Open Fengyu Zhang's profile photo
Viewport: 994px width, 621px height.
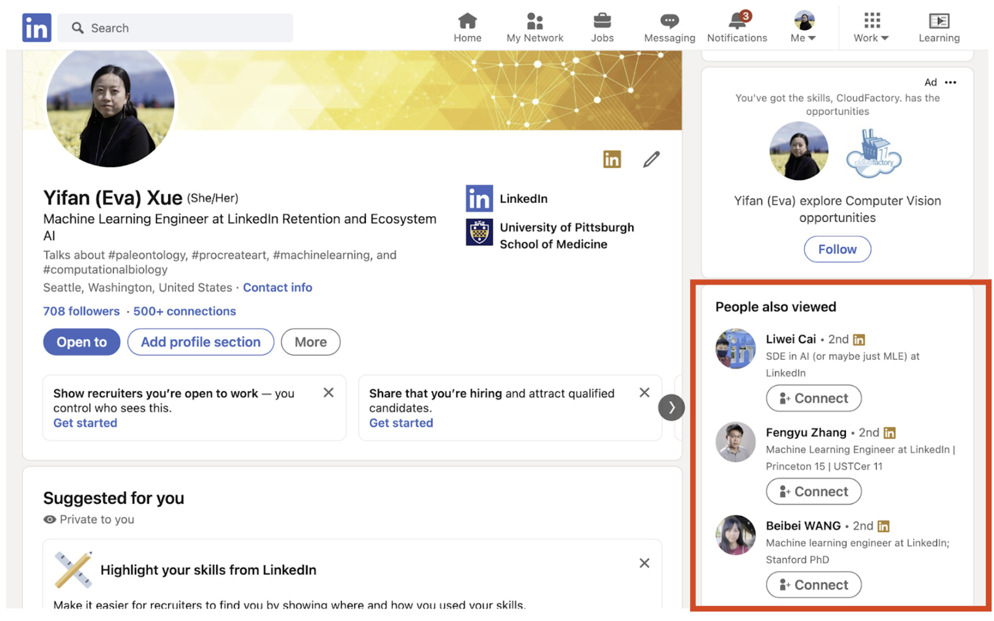click(x=735, y=442)
